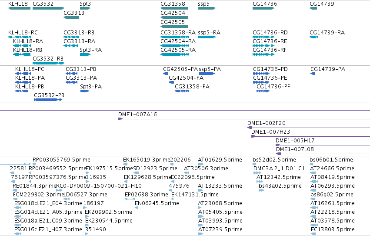Open transcript CG3313-RA
The image size is (370, 236).
tap(70, 46)
